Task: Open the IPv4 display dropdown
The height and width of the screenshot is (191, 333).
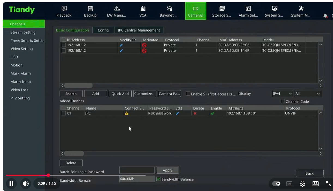Action: [282, 94]
